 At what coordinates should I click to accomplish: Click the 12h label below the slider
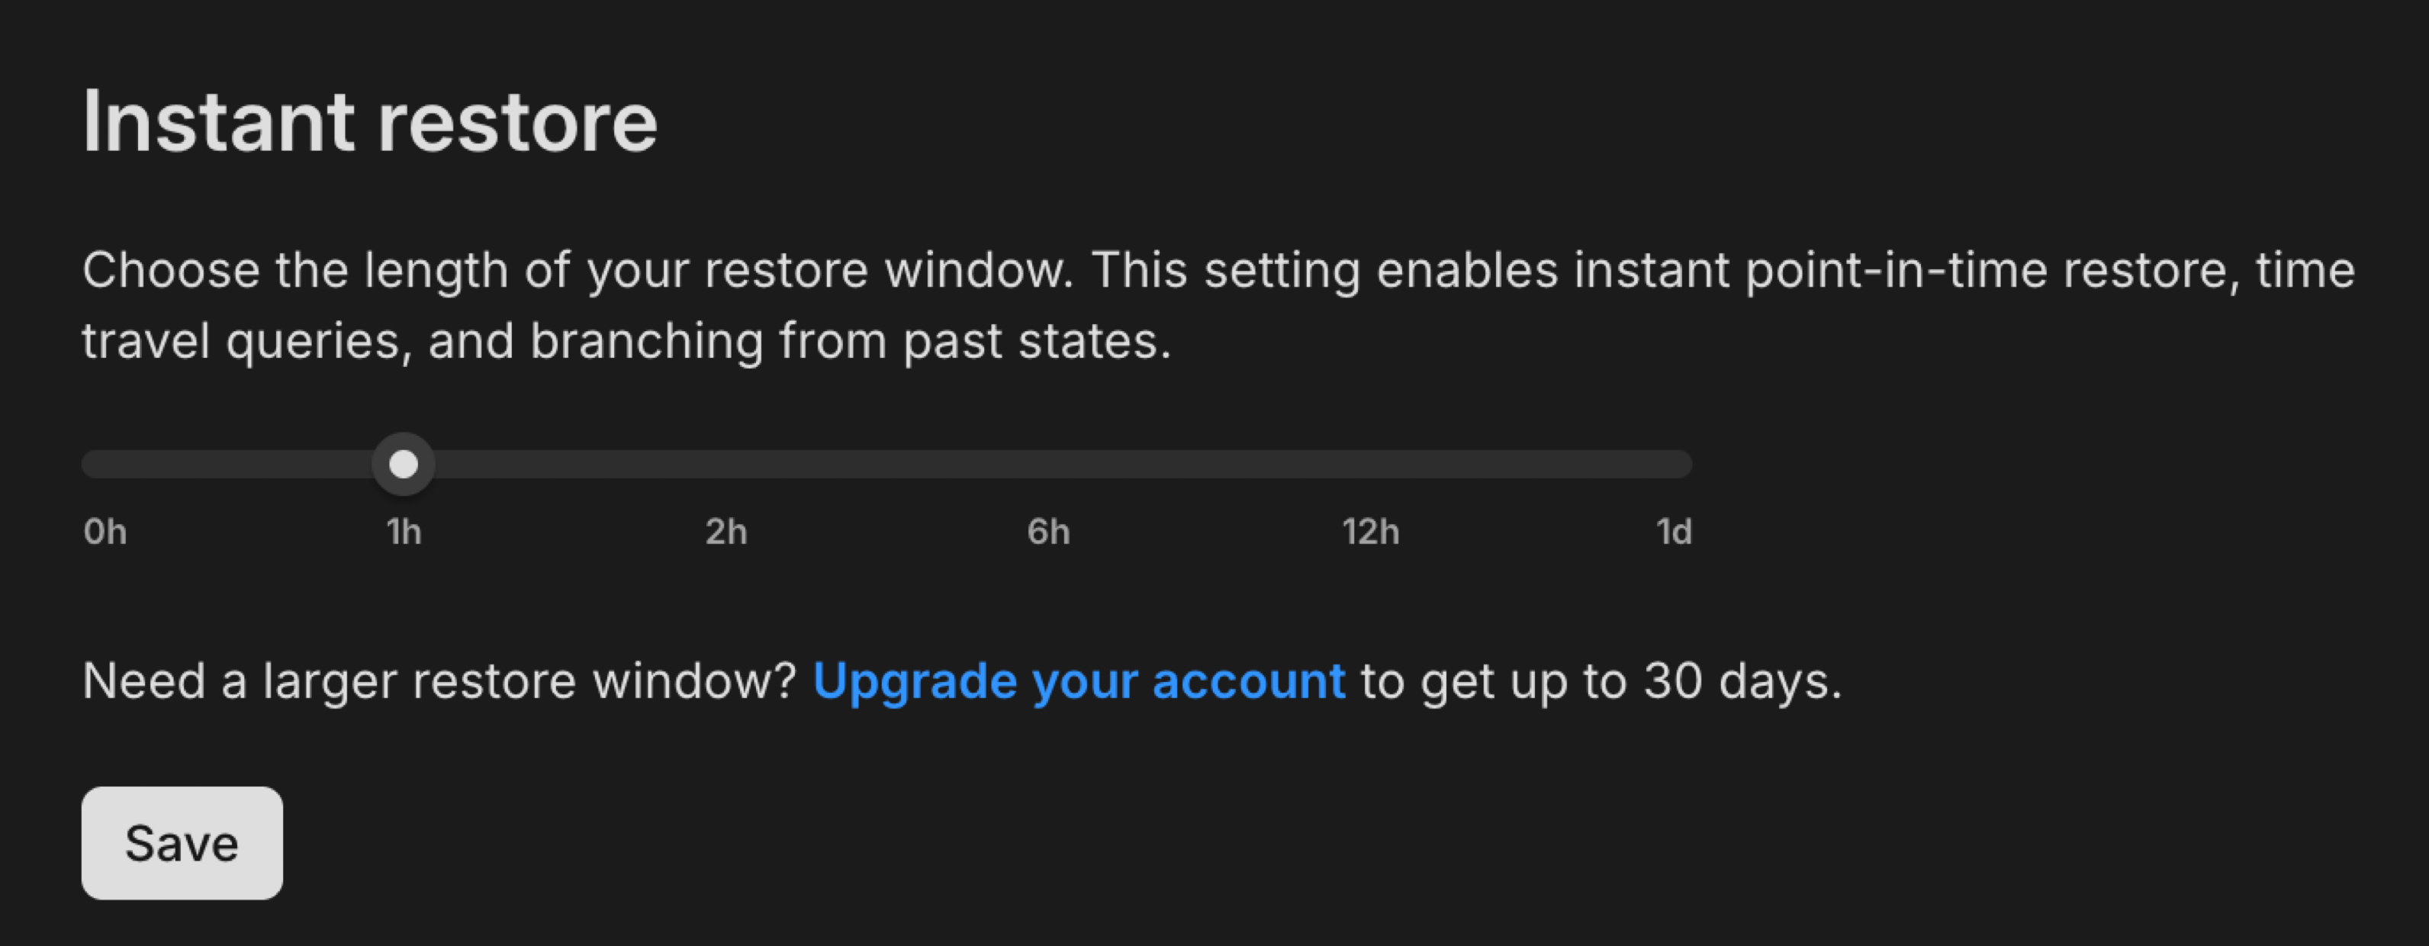coord(1371,531)
